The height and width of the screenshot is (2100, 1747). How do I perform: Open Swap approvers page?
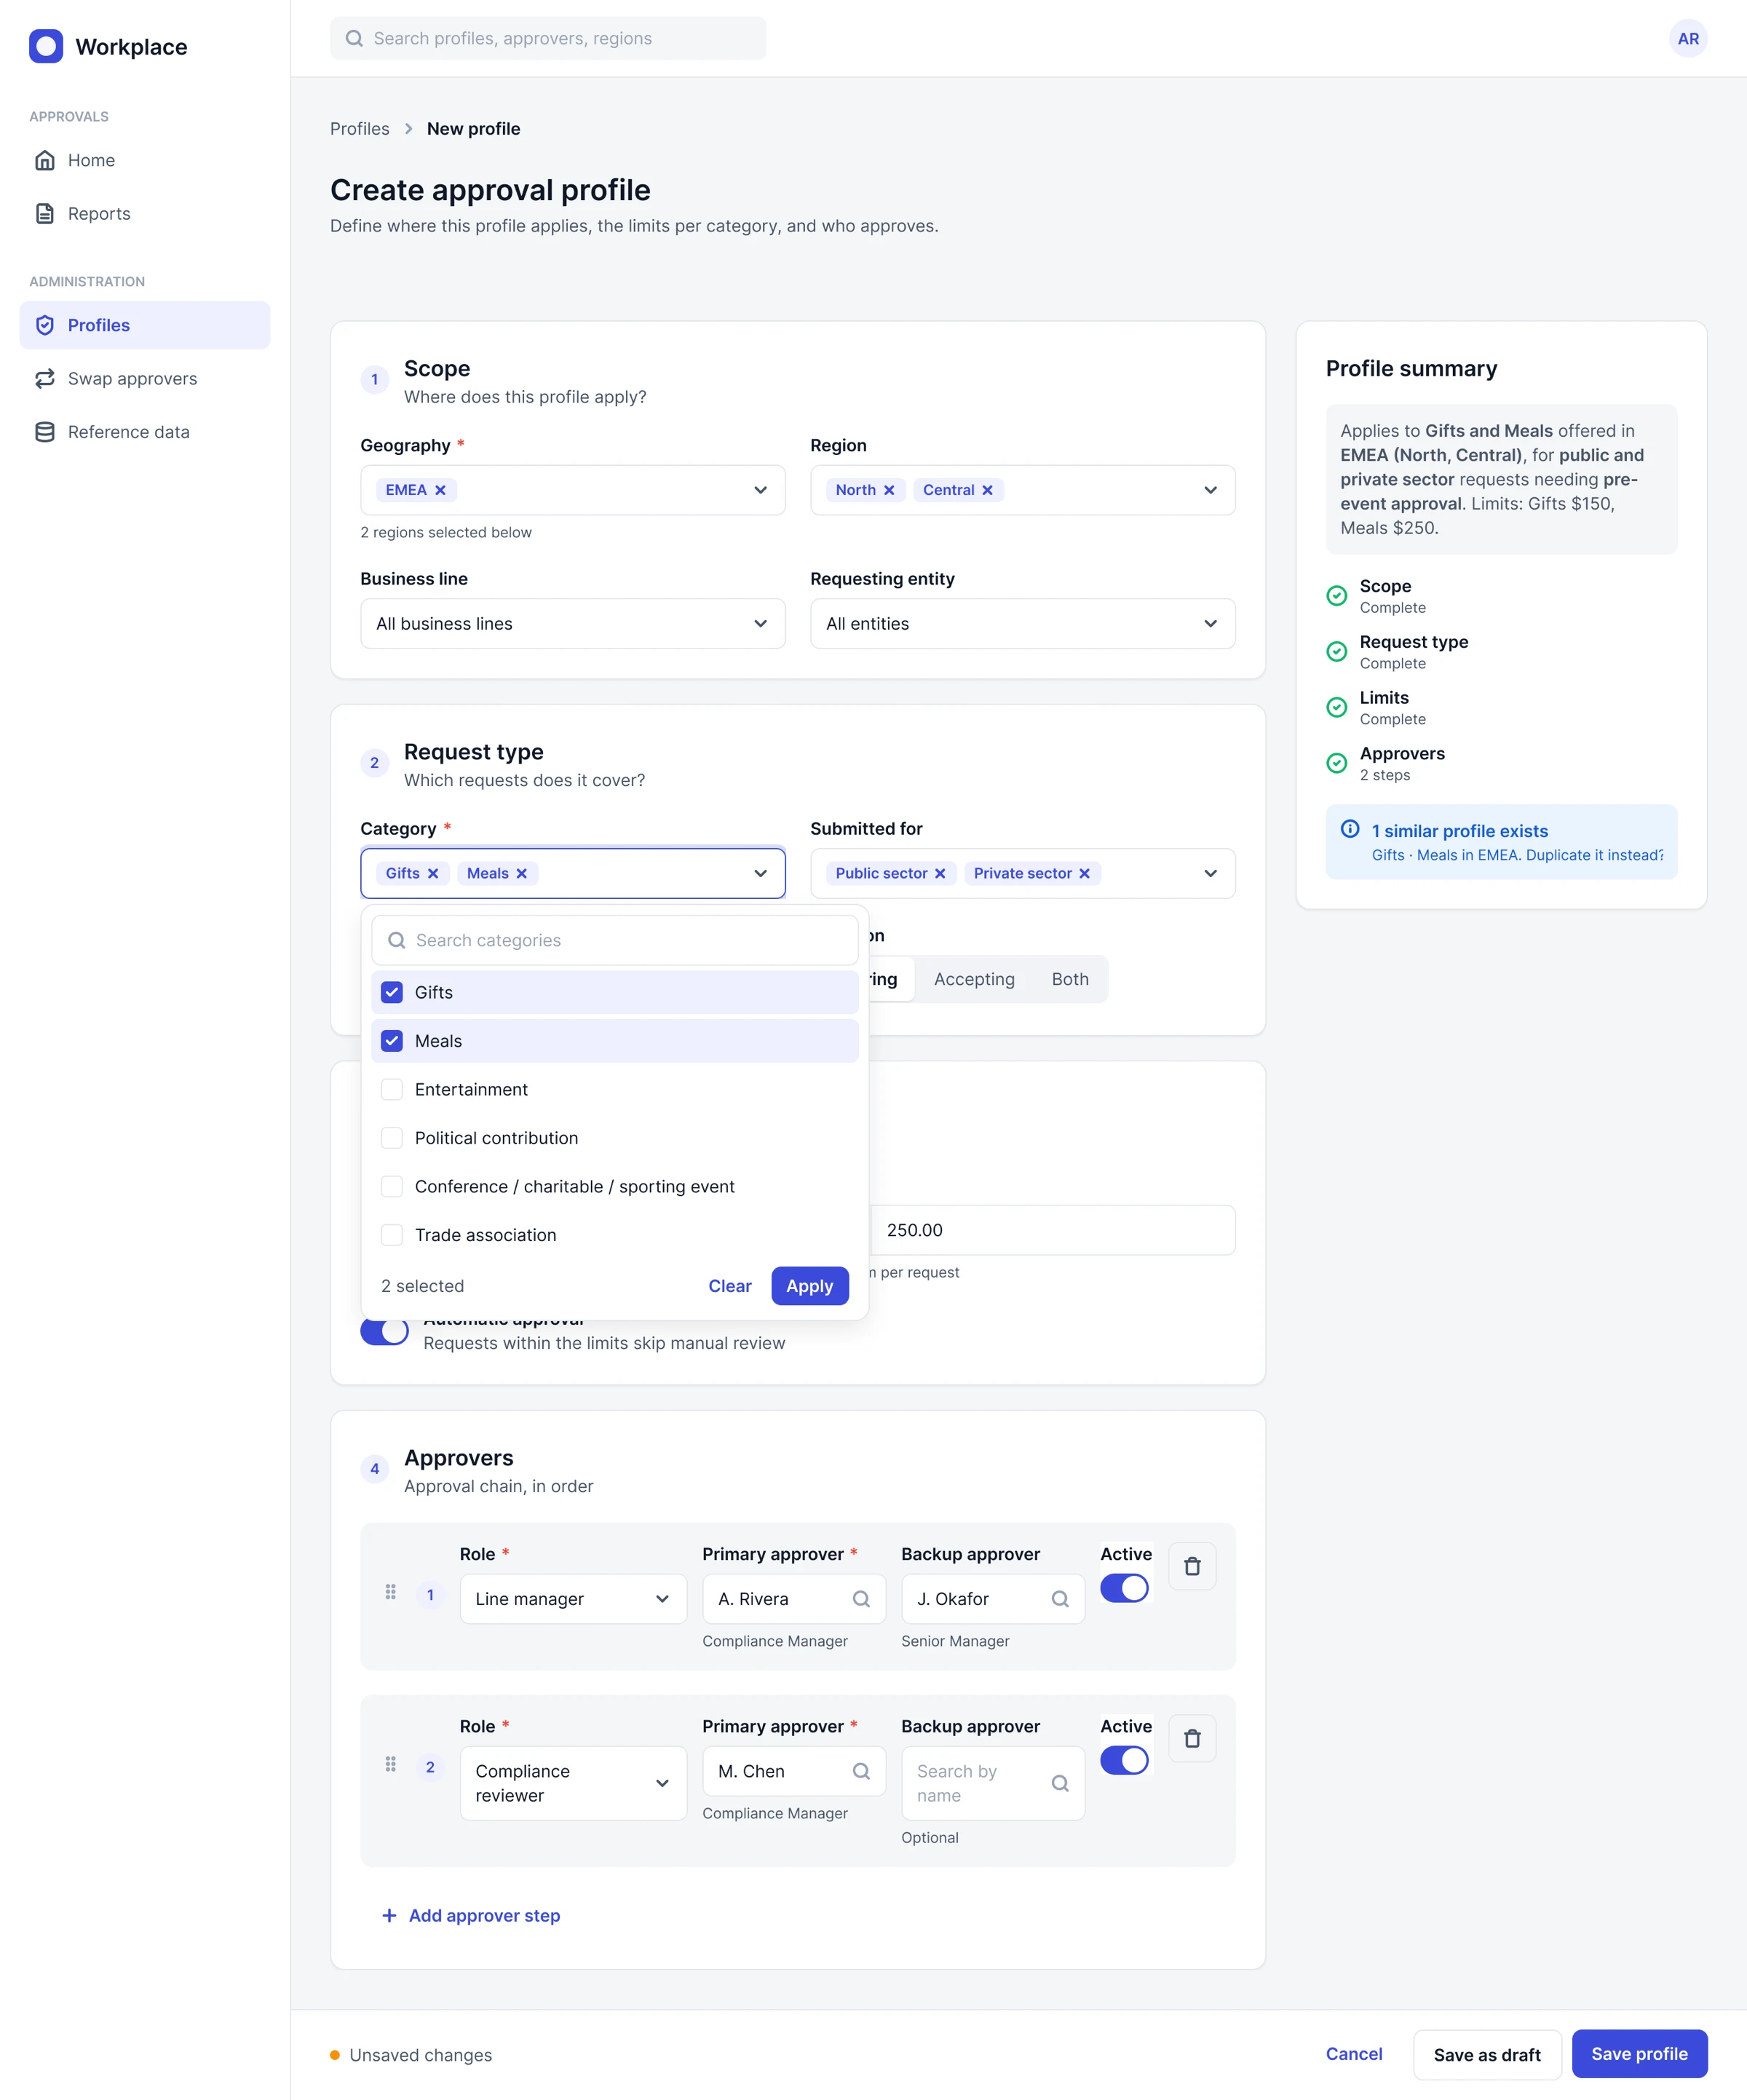point(145,378)
